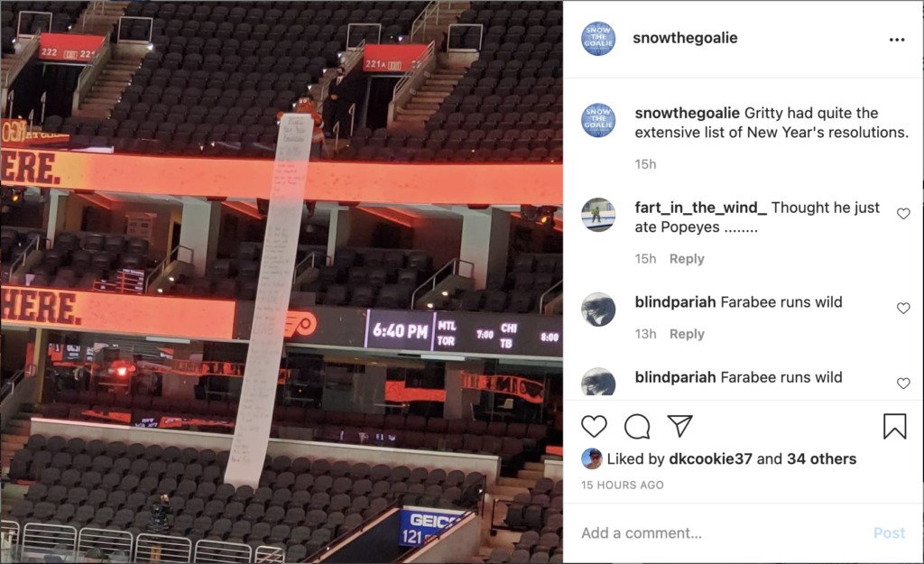This screenshot has height=564, width=924.
Task: Like fart_in_the_wind_'s Popeyes comment
Action: 903,213
